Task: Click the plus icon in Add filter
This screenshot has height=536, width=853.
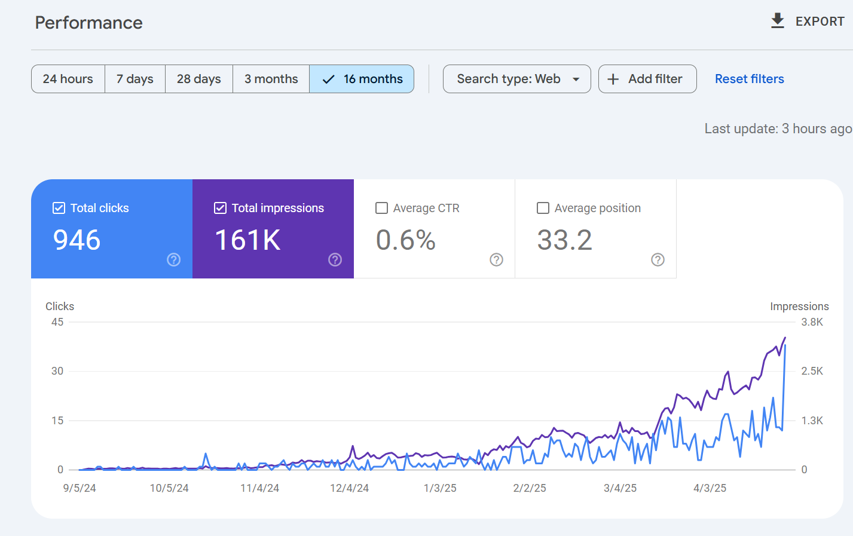Action: click(x=613, y=79)
